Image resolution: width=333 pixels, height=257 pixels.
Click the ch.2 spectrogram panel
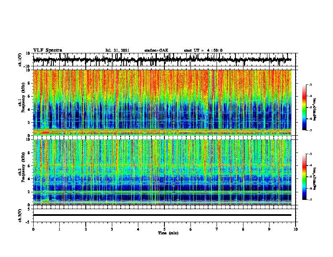click(162, 172)
